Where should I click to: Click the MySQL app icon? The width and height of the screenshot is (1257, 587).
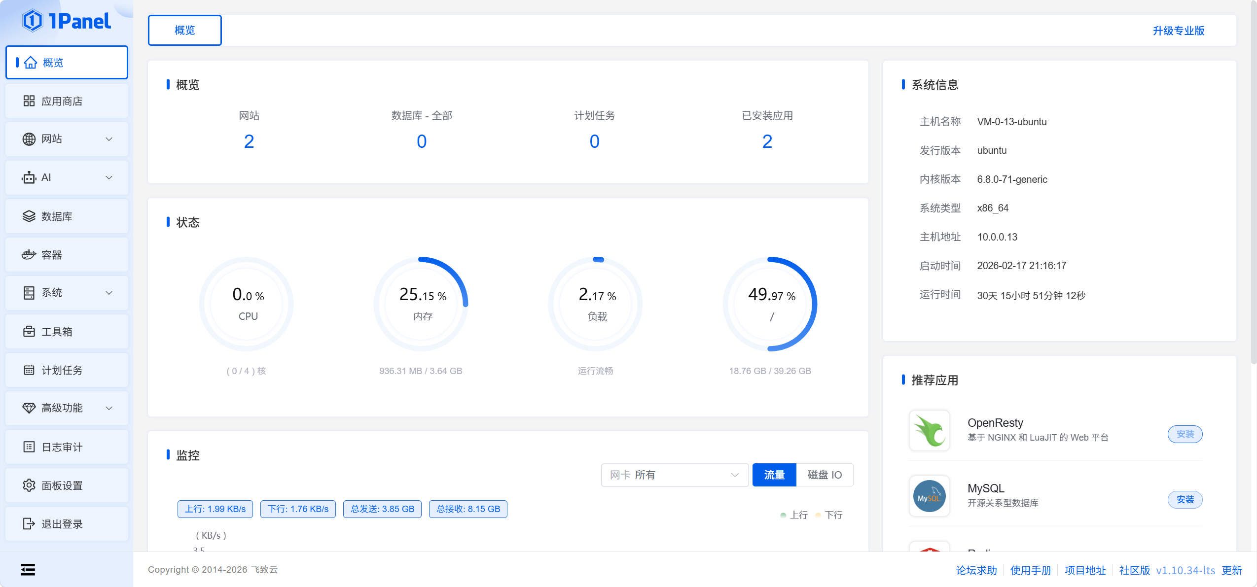click(930, 496)
